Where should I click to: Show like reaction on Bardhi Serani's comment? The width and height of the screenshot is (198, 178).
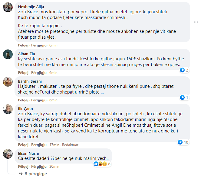click(x=184, y=97)
